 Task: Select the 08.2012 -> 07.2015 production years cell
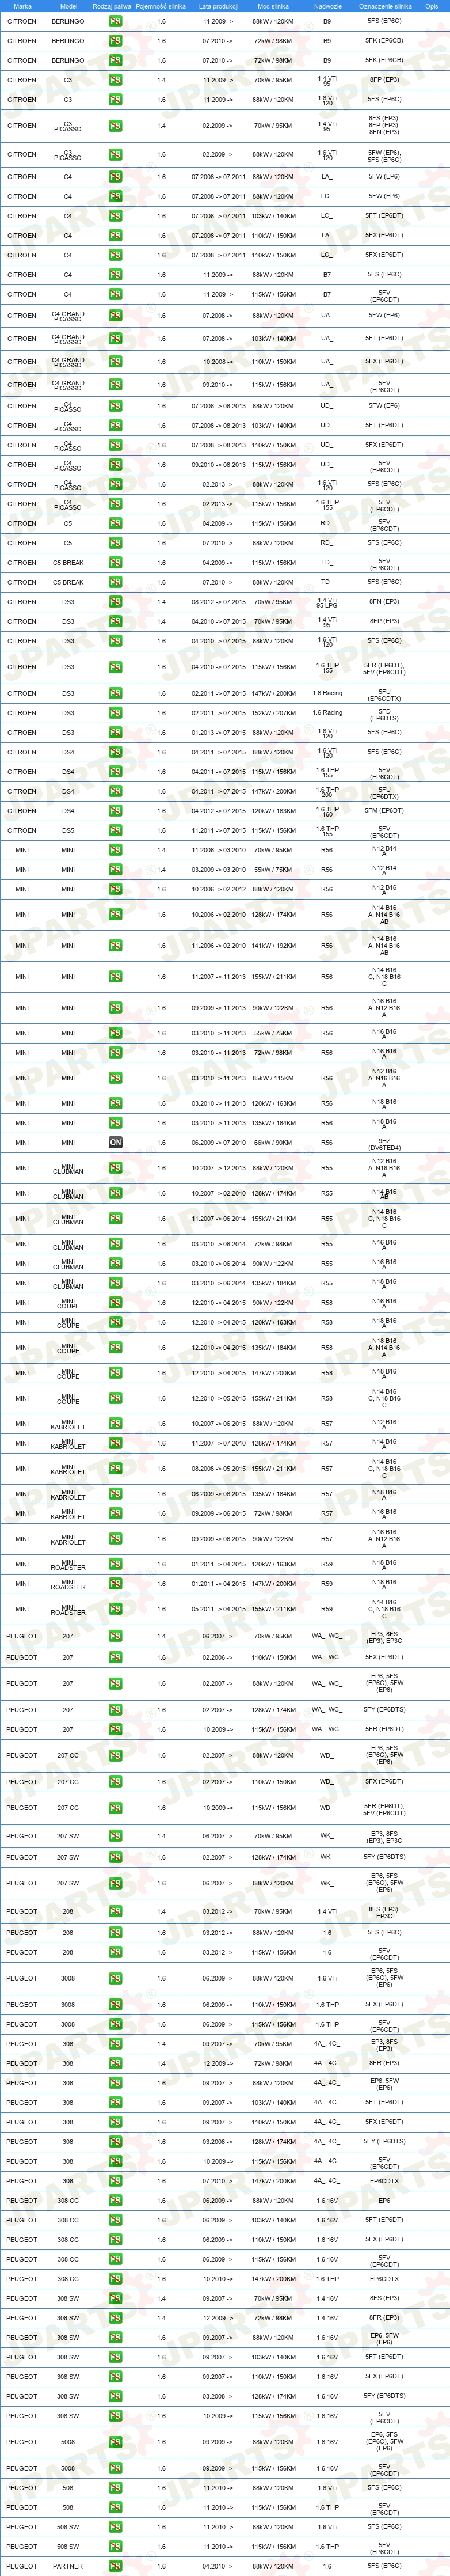click(x=218, y=602)
